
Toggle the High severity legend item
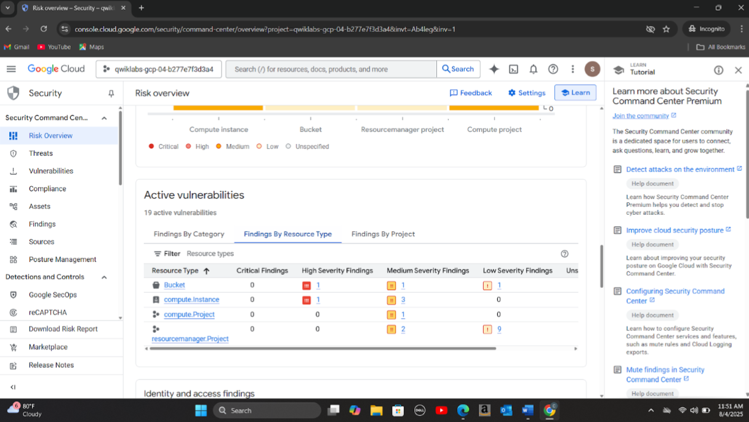click(198, 146)
